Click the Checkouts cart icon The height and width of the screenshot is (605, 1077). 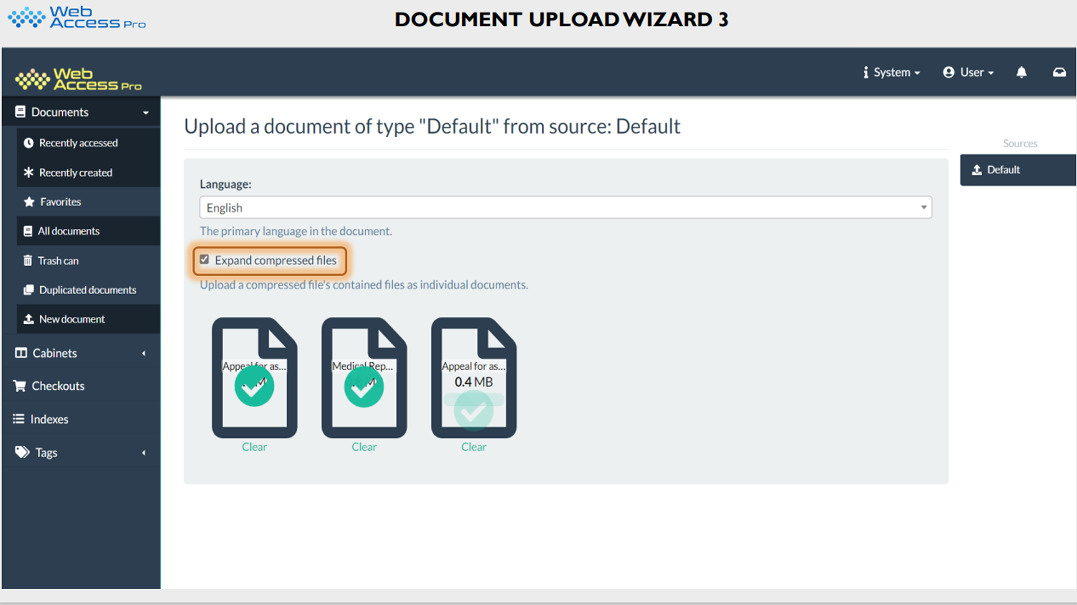(x=20, y=386)
